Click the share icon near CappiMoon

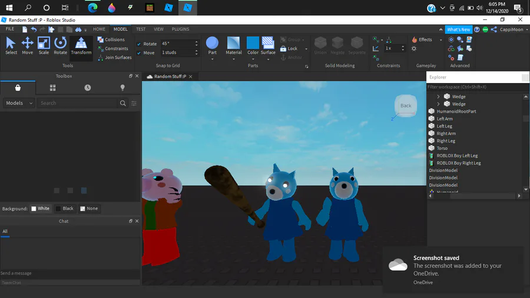tap(494, 29)
